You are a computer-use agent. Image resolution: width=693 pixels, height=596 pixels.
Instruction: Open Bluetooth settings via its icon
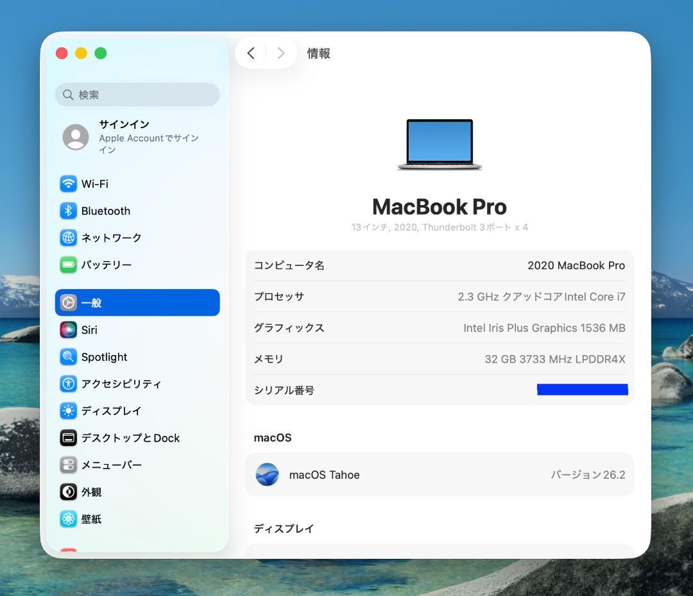68,211
